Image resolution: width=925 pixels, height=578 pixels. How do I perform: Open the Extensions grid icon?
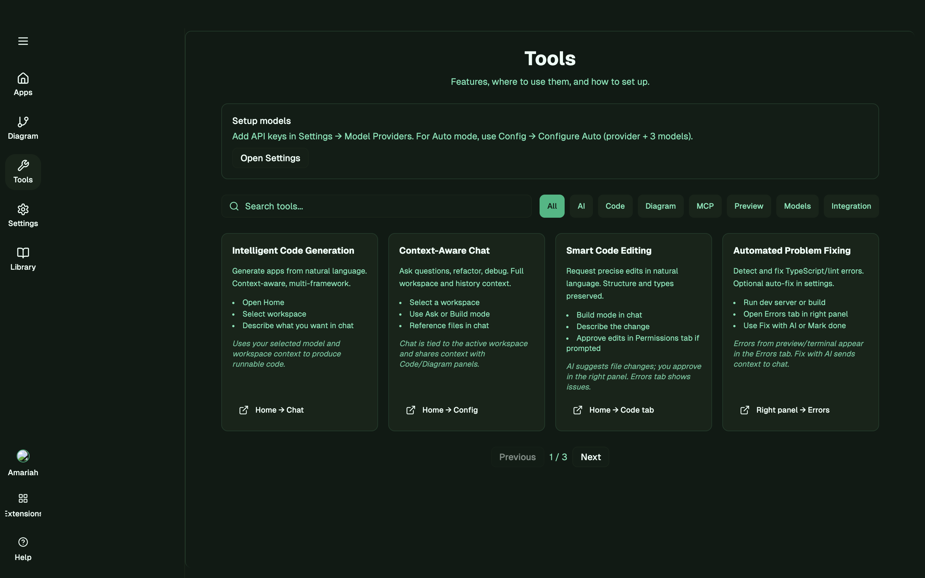(22, 498)
